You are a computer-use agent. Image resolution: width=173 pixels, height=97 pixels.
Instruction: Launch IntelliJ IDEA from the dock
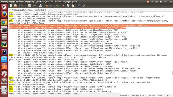pos(4,52)
